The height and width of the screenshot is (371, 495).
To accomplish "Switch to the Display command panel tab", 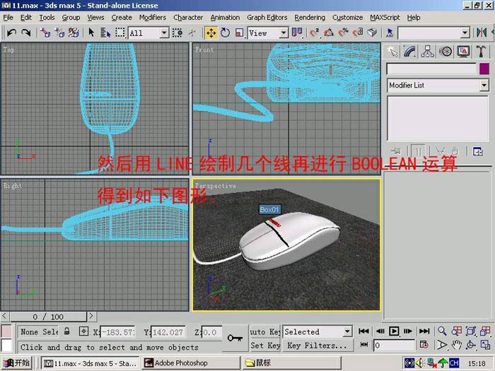I will click(x=463, y=52).
